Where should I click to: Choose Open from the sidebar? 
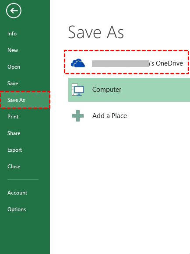coord(14,67)
